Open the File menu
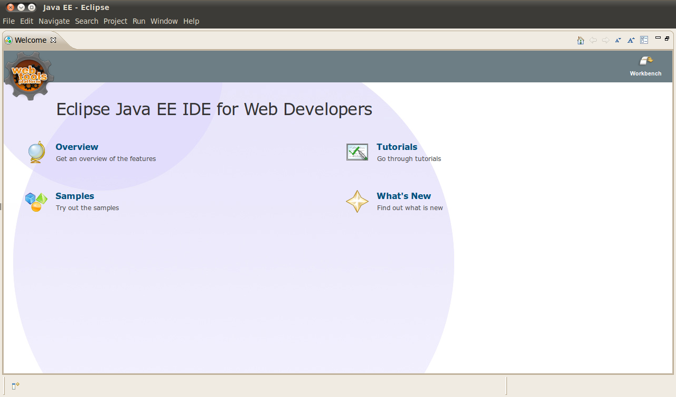676x397 pixels. click(x=8, y=21)
